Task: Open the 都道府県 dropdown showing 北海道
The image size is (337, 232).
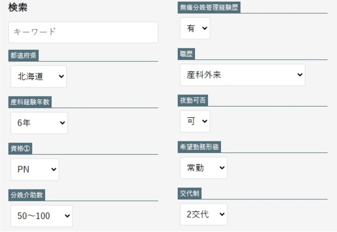Action: 39,77
